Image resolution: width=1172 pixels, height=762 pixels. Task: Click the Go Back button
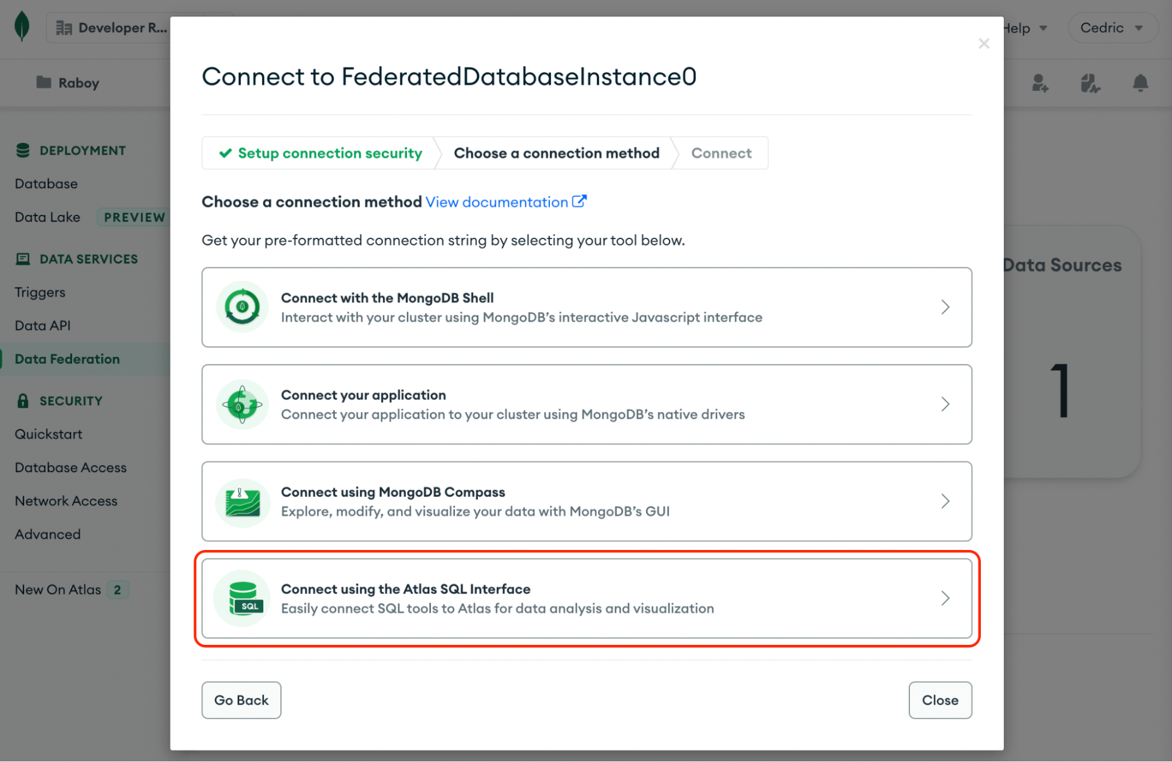tap(241, 700)
